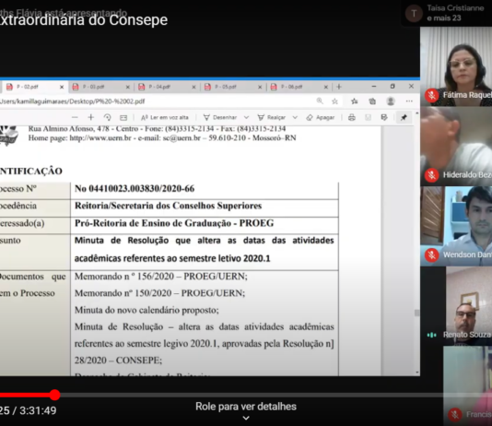Click Fátima Raquel's muted microphone icon
The image size is (492, 426).
[x=432, y=95]
